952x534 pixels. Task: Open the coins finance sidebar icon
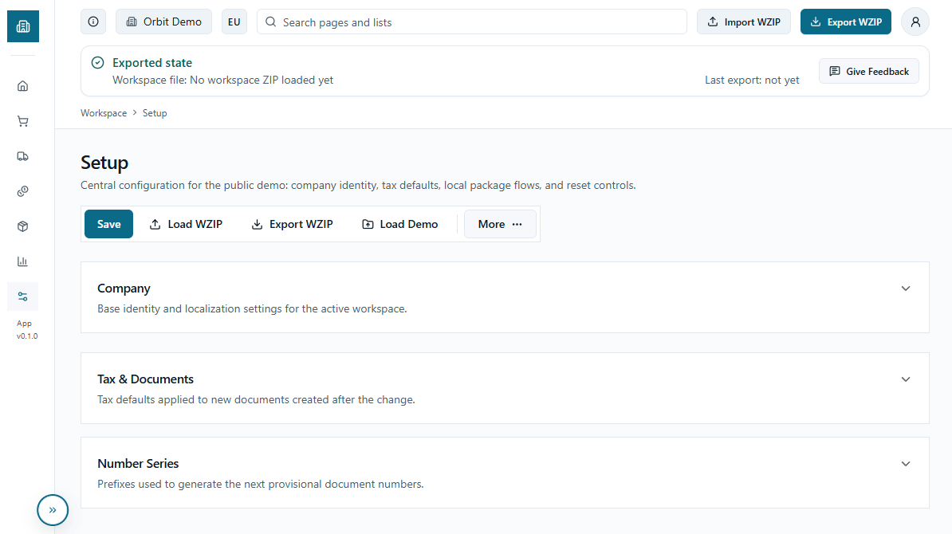click(x=23, y=192)
